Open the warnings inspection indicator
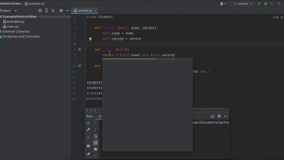The height and width of the screenshot is (160, 284). point(276,17)
